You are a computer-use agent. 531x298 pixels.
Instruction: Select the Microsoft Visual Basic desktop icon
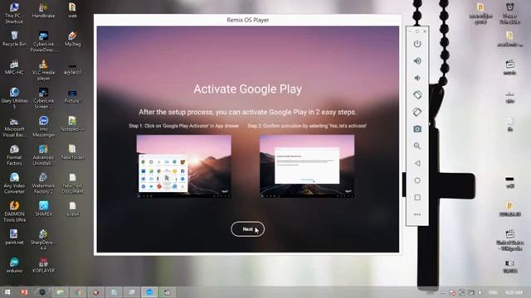point(14,127)
